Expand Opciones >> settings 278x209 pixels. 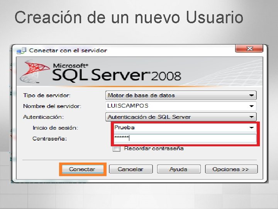(x=231, y=169)
